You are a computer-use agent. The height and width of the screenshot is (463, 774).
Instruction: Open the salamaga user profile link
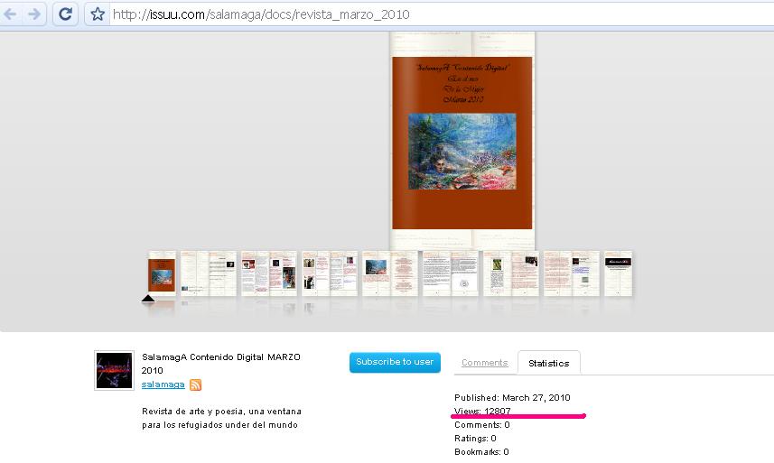163,384
